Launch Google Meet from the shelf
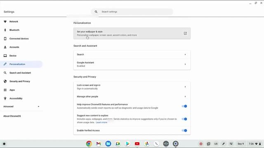The width and height of the screenshot is (264, 148). click(118, 143)
